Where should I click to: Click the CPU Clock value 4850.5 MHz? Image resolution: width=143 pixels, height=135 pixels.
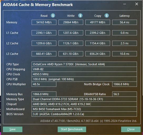click(84, 74)
